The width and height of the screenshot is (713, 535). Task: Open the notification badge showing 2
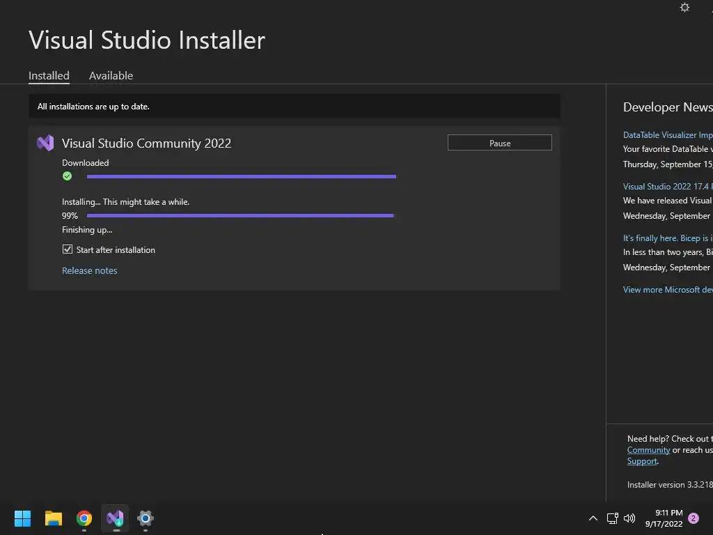694,518
